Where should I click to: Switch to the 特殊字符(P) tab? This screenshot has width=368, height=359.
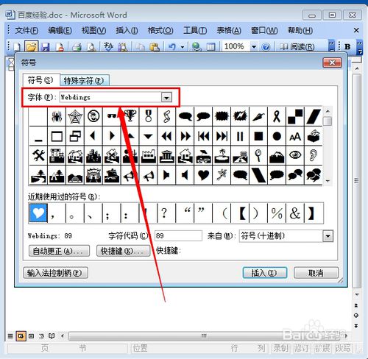84,80
